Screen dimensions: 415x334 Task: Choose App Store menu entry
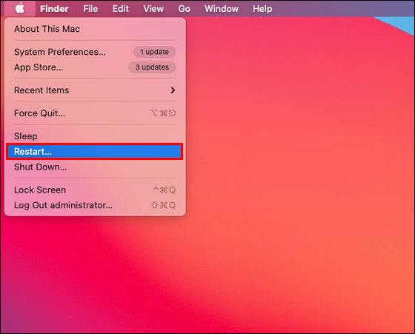pyautogui.click(x=95, y=67)
